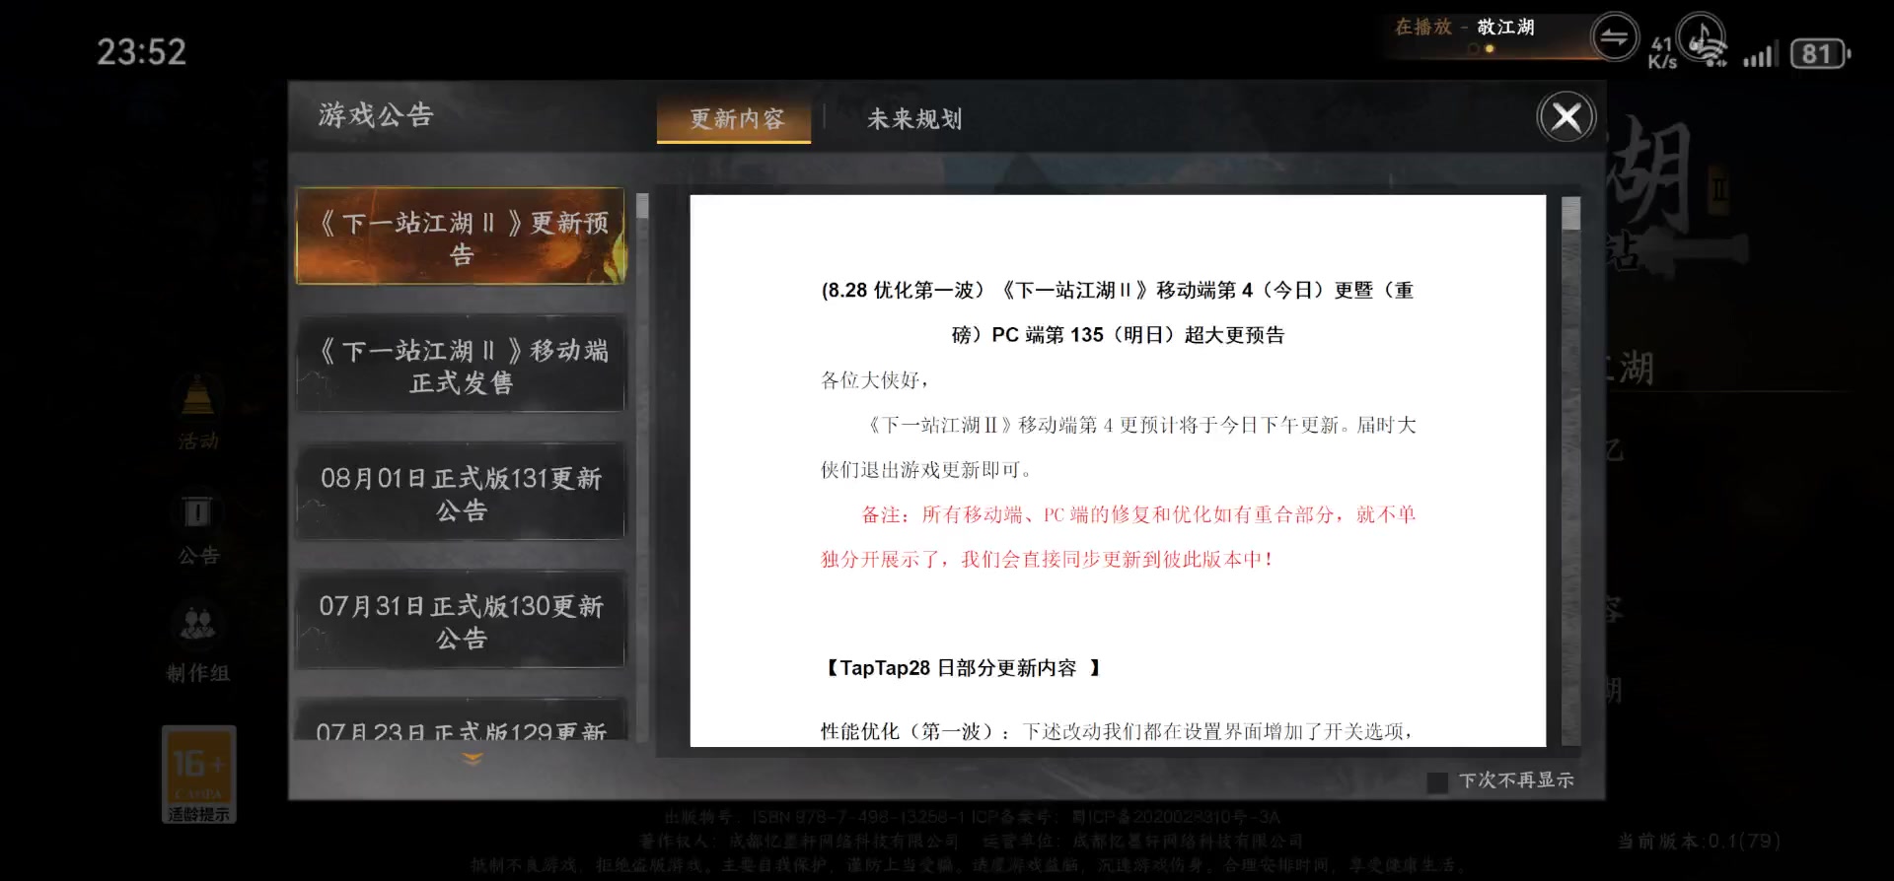Tap the cellular signal bars icon
Image resolution: width=1894 pixels, height=881 pixels.
[x=1759, y=55]
